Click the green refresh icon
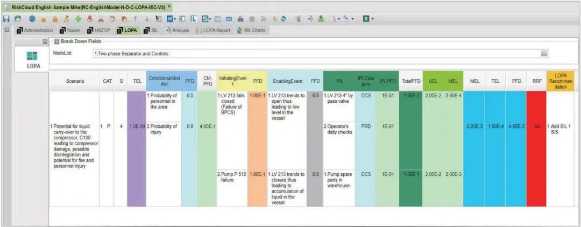Image resolution: width=581 pixels, height=227 pixels. [x=284, y=19]
